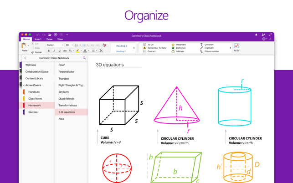Open the View tab
Viewport: 293px width, 183px height.
click(60, 39)
